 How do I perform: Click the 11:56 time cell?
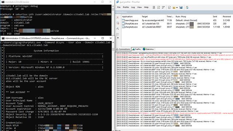169,20
